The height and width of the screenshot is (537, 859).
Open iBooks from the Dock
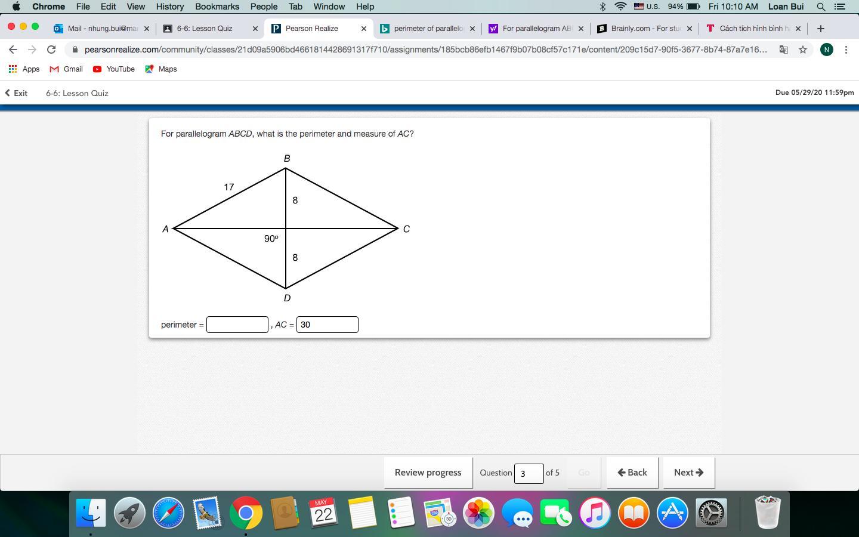634,513
